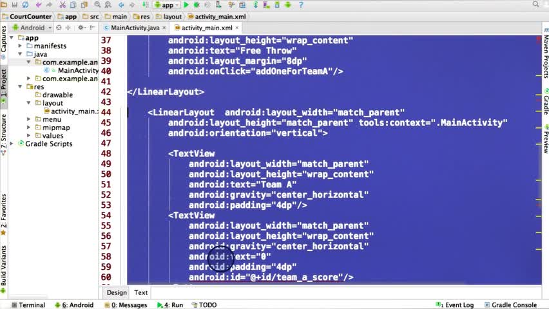
Task: Navigate forward with right arrow icon
Action: [x=132, y=5]
